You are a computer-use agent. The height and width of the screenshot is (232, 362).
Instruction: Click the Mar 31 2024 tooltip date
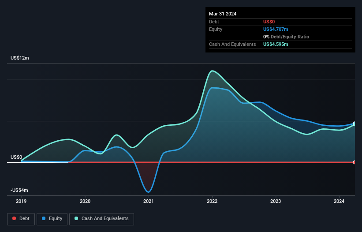pyautogui.click(x=223, y=14)
